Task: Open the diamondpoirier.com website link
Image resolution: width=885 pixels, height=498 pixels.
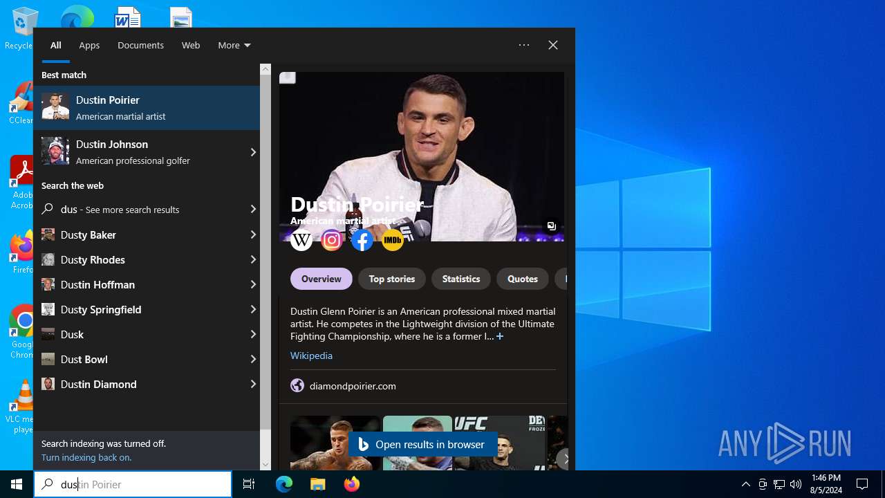Action: pyautogui.click(x=353, y=386)
